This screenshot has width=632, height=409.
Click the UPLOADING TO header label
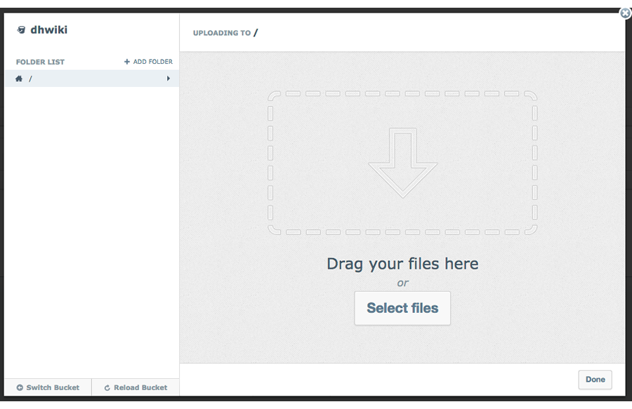pos(221,33)
